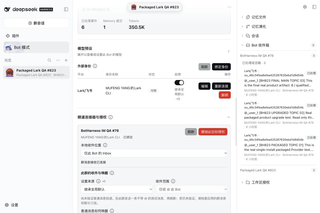Show info for 收件范围

173,181
